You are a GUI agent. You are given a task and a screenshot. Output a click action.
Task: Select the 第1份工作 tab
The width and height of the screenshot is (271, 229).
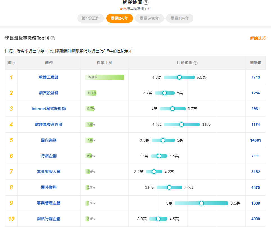91,18
